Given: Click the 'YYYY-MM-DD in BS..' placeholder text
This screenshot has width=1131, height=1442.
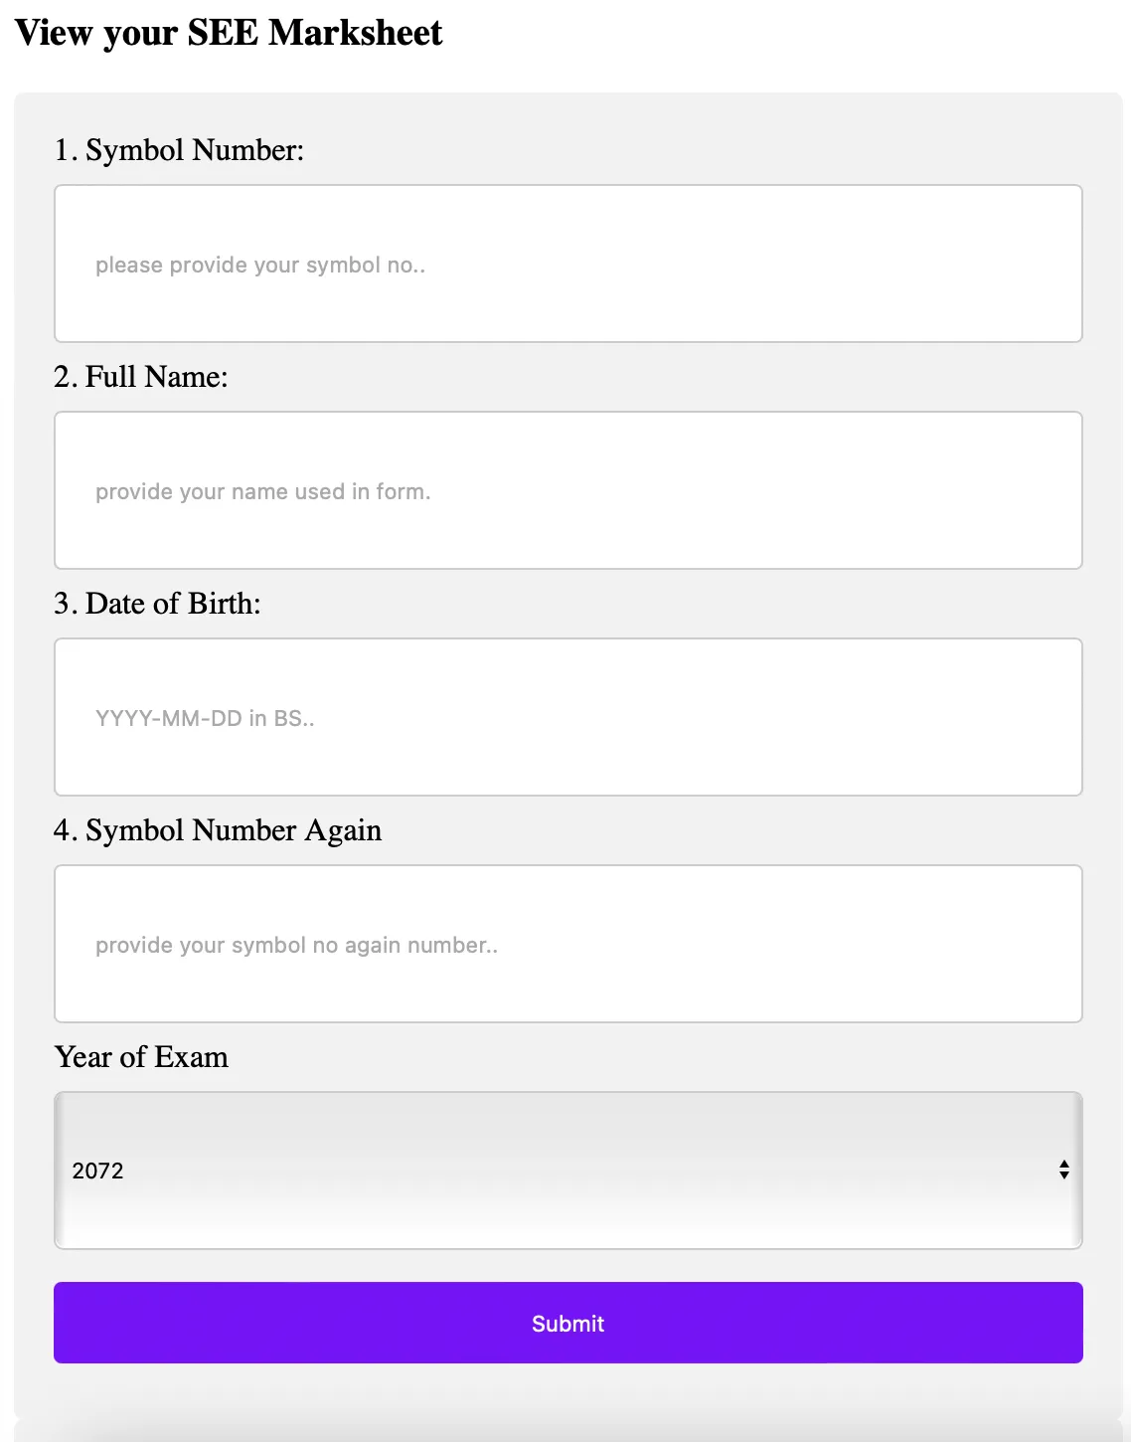Looking at the screenshot, I should coord(205,719).
